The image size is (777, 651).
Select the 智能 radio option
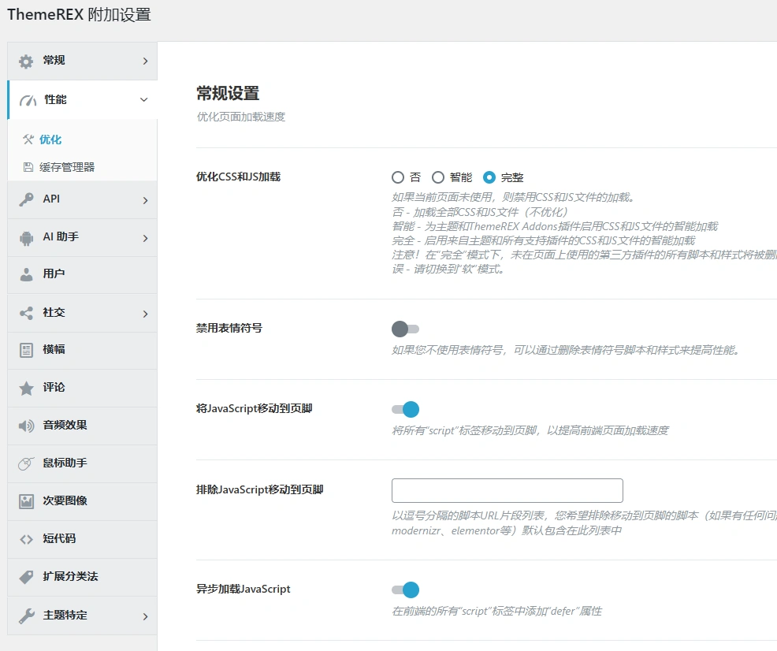tap(437, 177)
